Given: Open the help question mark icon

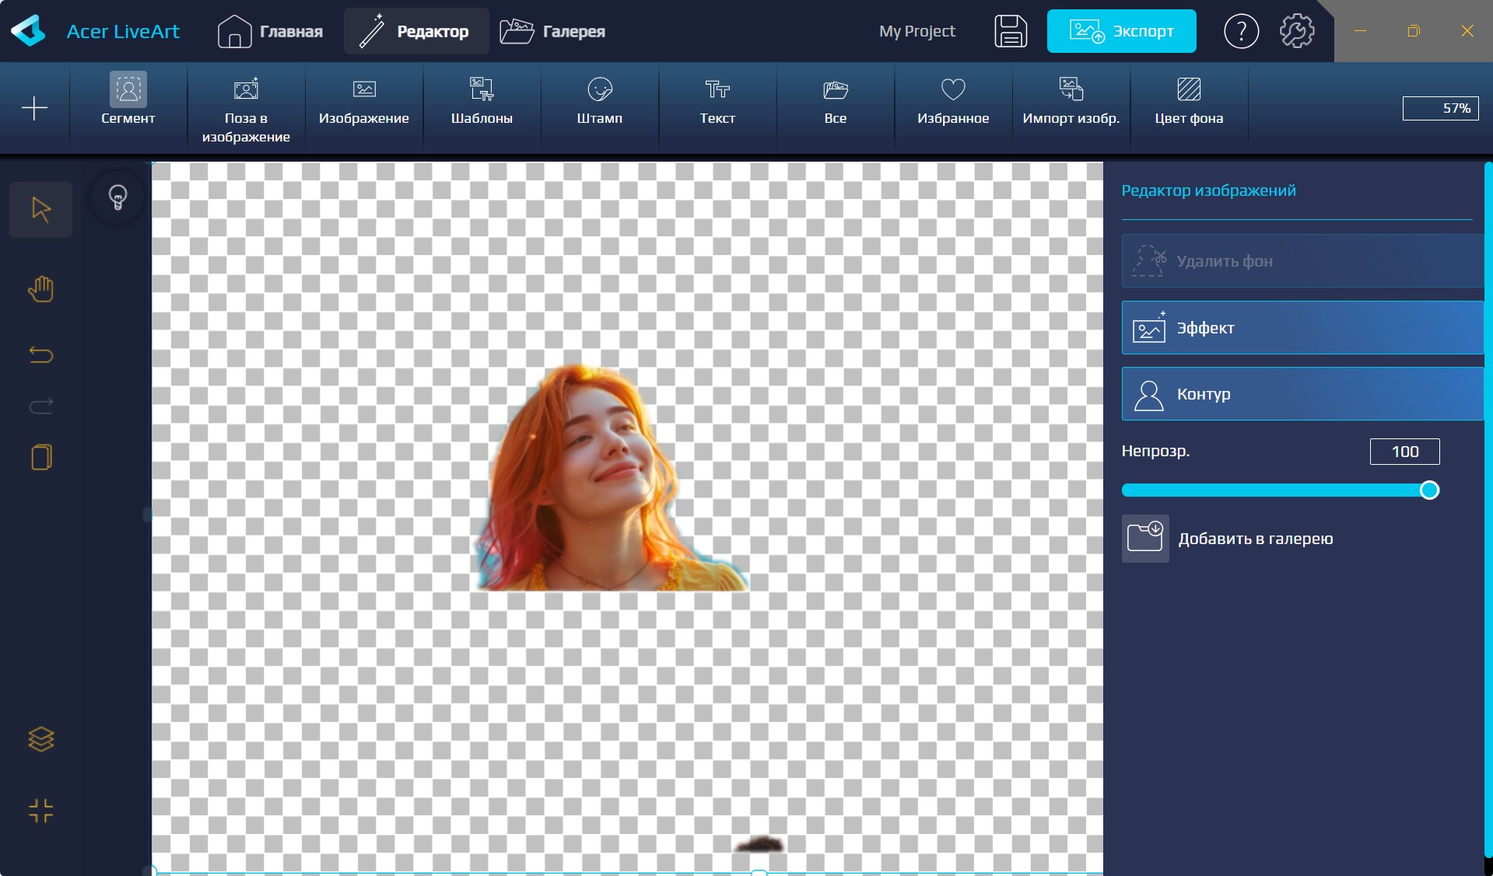Looking at the screenshot, I should [1240, 31].
